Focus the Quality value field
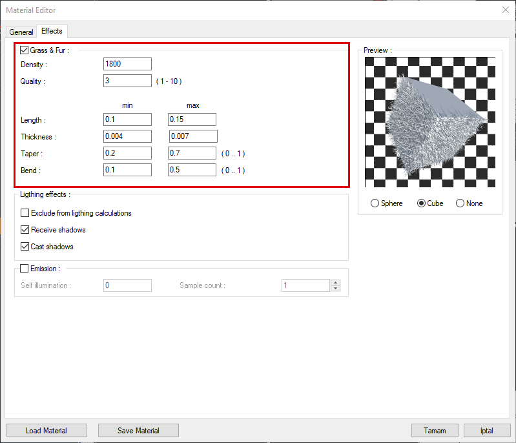The image size is (516, 443). [127, 81]
